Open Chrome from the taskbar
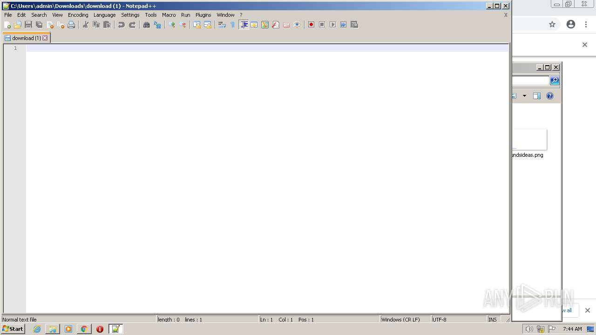 click(84, 329)
